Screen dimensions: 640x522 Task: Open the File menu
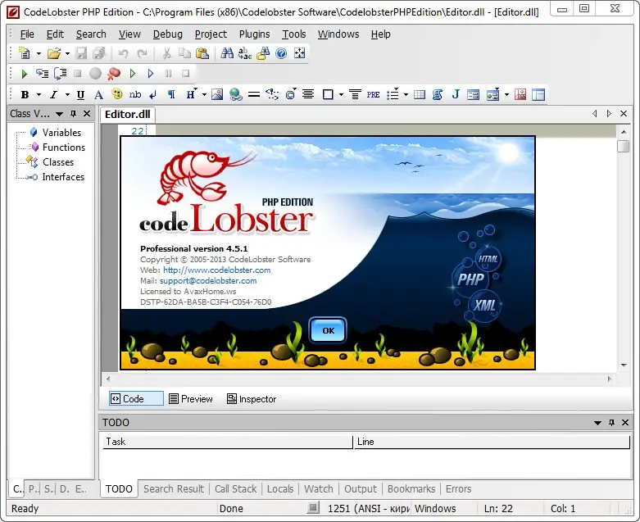[x=27, y=34]
